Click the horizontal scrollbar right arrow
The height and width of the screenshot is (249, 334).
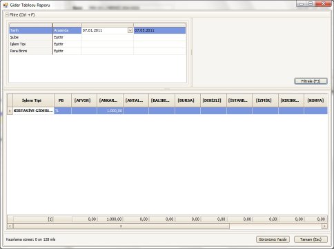tap(324, 226)
